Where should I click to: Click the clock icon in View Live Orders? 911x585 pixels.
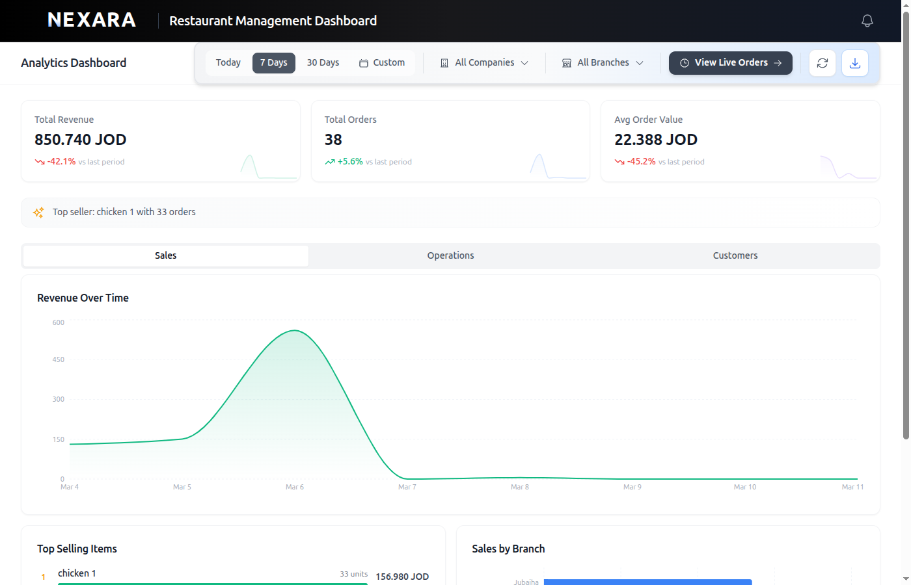[x=685, y=63]
